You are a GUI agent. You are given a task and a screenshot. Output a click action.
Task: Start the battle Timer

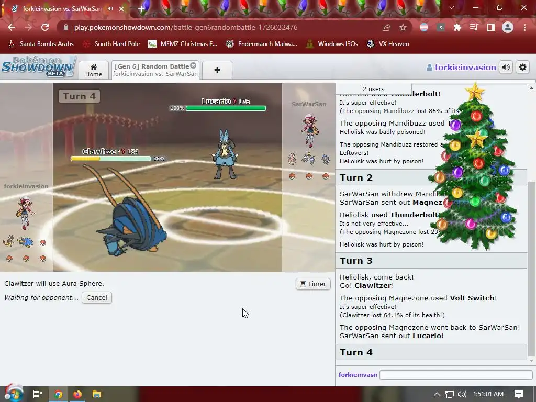pyautogui.click(x=313, y=284)
